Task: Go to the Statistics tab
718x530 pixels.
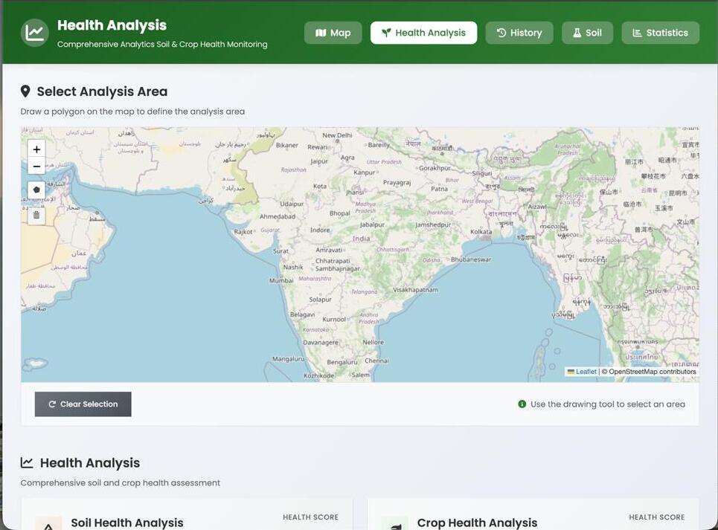Action: coord(660,33)
